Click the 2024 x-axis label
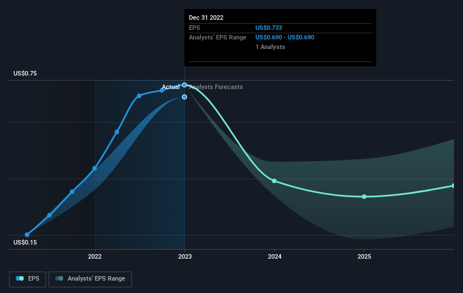Viewport: 463px width, 293px height. click(275, 256)
